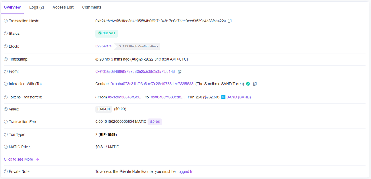
Task: Open the SAND (SAND) token link
Action: click(239, 97)
